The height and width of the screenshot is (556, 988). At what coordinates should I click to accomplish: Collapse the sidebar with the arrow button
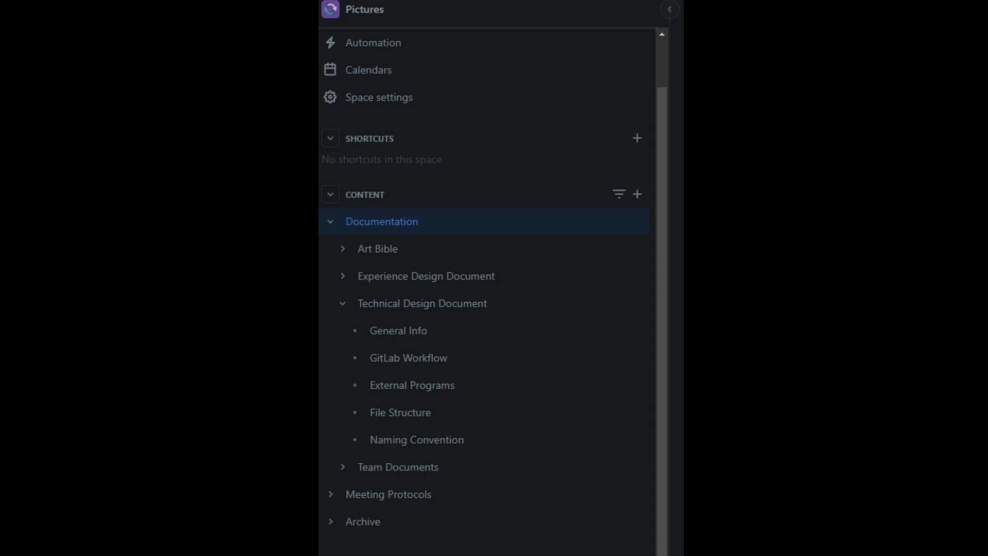[669, 9]
